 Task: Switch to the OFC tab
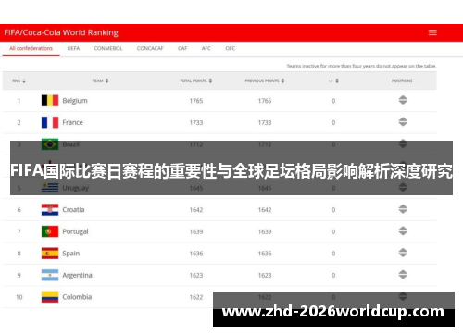(x=231, y=48)
